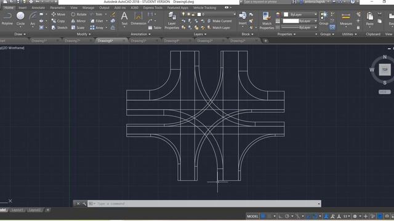This screenshot has width=394, height=221.
Task: Switch to Drawing4 file tab
Action: click(172, 41)
